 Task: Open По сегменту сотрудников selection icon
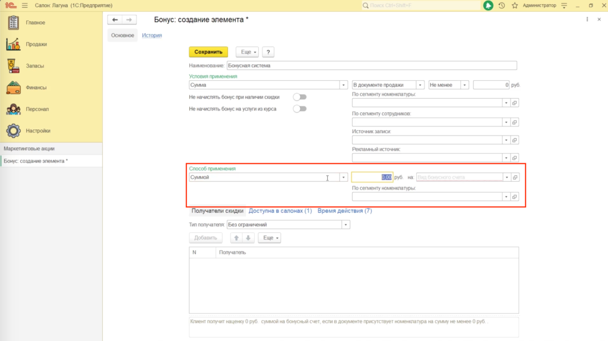click(515, 122)
